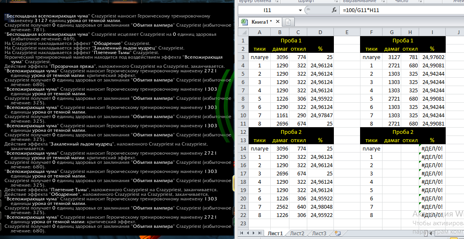Click the Insert Worksheet icon after Лист3
Viewport: 464px width, 239px height.
pyautogui.click(x=338, y=233)
